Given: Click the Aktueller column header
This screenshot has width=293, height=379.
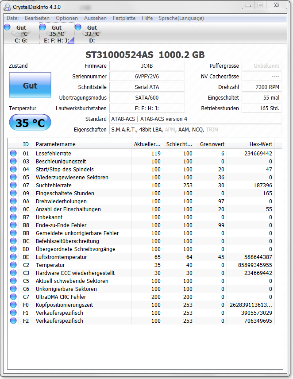Looking at the screenshot, I should coord(147,144).
